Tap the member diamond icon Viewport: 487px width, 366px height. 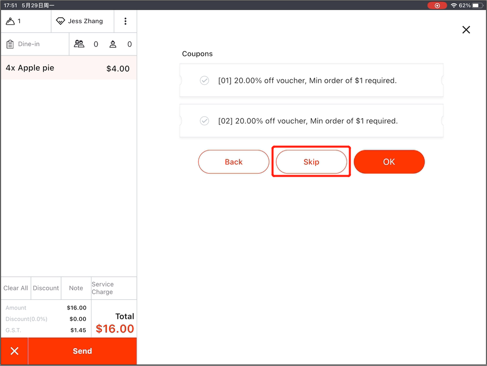tap(61, 21)
